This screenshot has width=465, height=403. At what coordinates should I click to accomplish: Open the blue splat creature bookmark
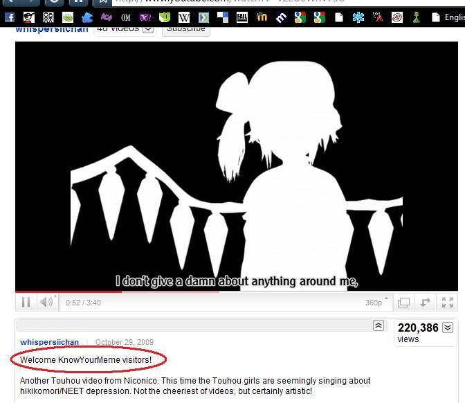(x=87, y=17)
